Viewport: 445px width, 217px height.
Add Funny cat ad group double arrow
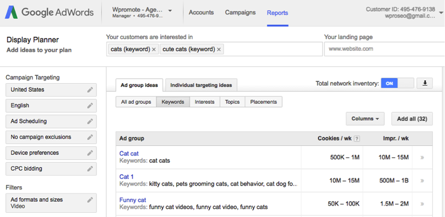point(422,204)
